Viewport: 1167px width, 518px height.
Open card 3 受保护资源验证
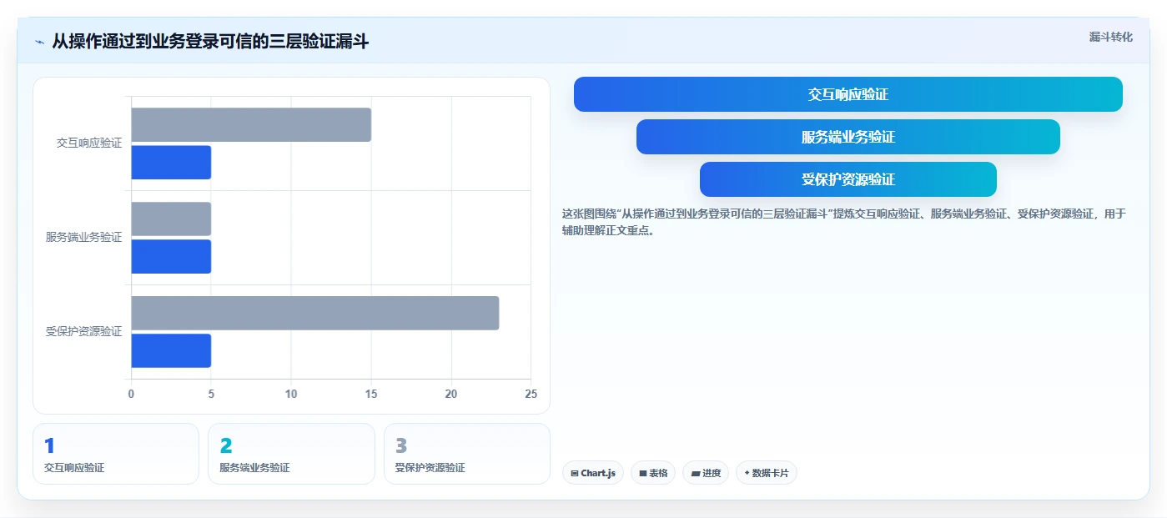coord(467,454)
